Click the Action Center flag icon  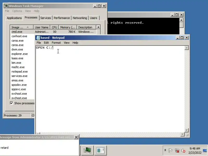(171, 151)
